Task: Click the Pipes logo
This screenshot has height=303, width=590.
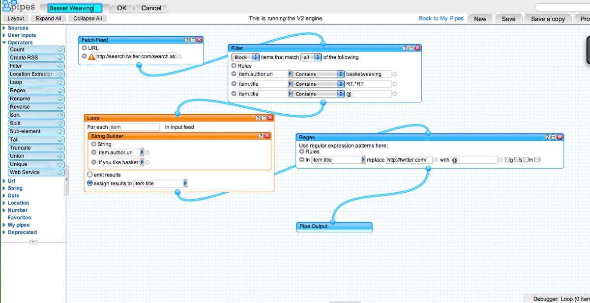Action: (19, 7)
